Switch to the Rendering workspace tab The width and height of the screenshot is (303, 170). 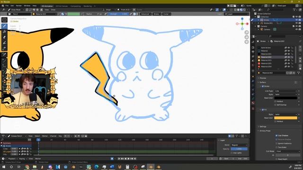click(x=88, y=6)
